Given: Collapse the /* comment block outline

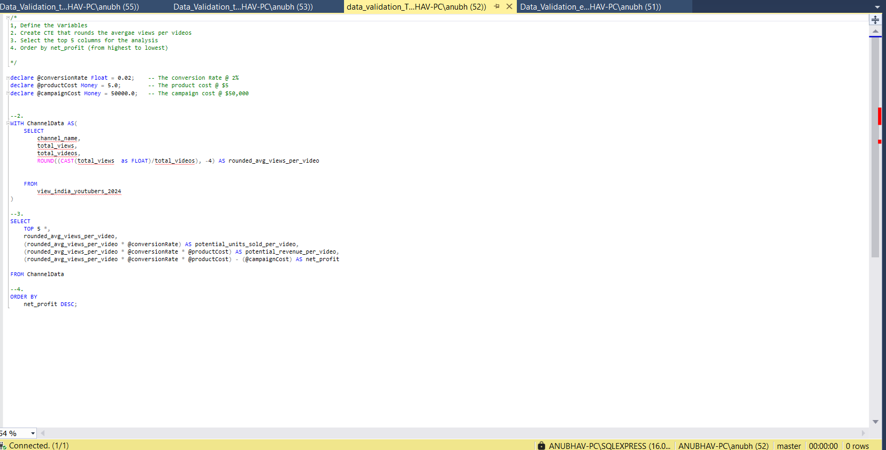Looking at the screenshot, I should 8,18.
